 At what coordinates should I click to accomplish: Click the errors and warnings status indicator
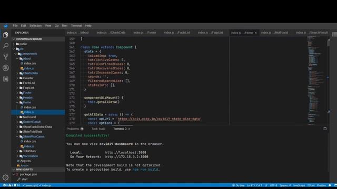11,185
